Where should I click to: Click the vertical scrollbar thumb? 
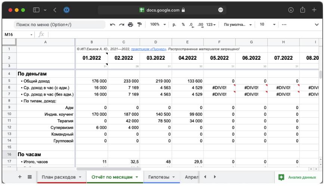321,74
